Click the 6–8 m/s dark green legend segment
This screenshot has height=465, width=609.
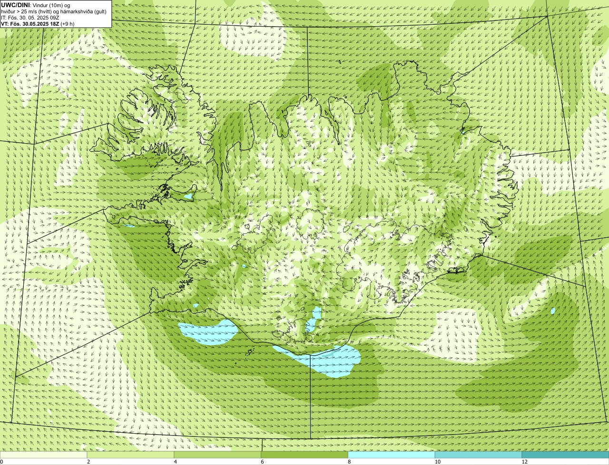tap(304, 455)
